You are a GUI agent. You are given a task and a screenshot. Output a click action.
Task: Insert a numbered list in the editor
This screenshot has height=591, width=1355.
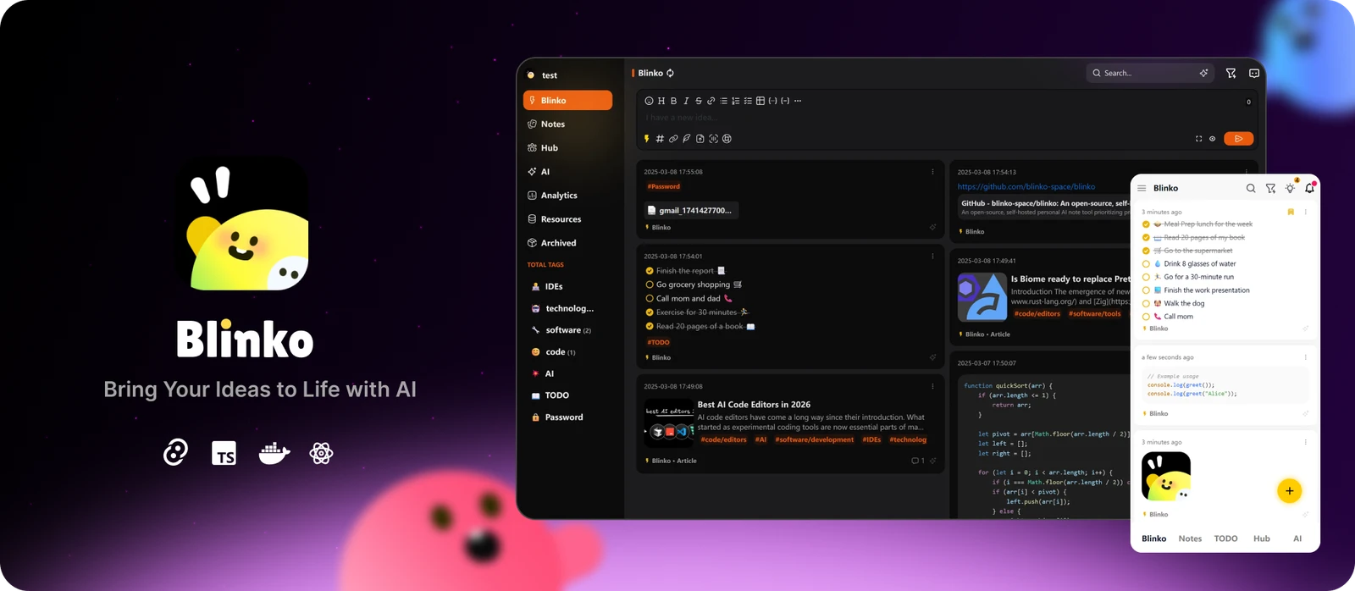tap(735, 101)
